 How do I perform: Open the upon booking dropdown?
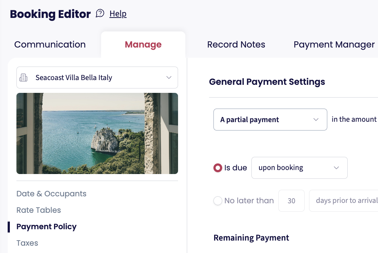pyautogui.click(x=300, y=168)
